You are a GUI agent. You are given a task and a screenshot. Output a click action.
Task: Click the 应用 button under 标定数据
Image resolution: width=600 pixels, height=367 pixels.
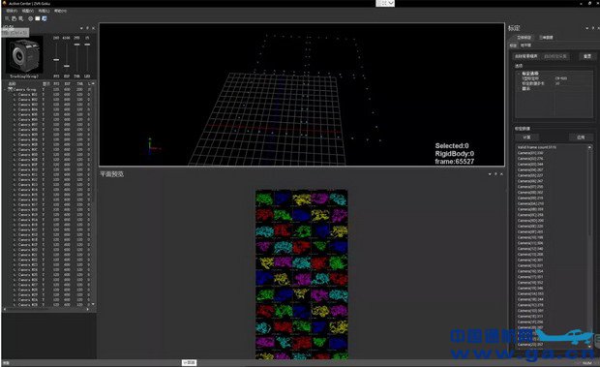point(581,137)
